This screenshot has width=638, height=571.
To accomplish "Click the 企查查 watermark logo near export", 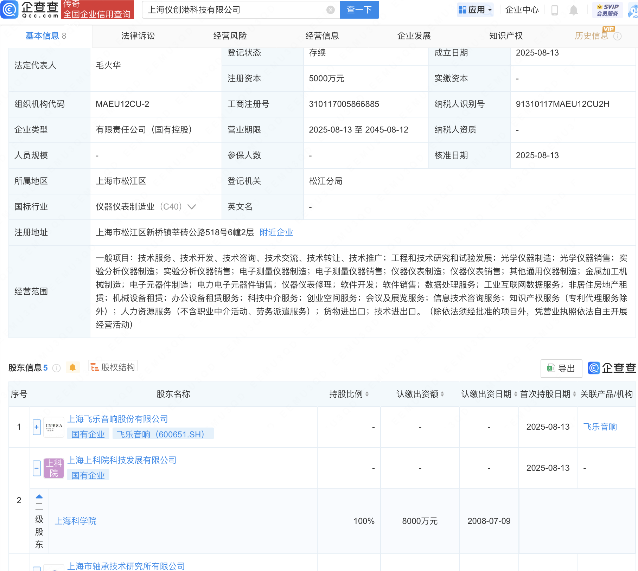I will (x=612, y=368).
